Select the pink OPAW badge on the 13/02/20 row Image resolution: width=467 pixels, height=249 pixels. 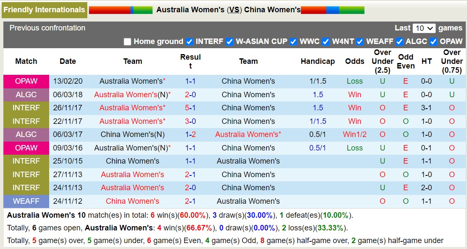[26, 81]
